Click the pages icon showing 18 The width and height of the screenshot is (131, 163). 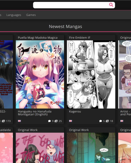(x=107, y=121)
